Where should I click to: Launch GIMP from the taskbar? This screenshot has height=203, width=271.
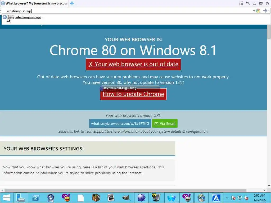coord(126,198)
